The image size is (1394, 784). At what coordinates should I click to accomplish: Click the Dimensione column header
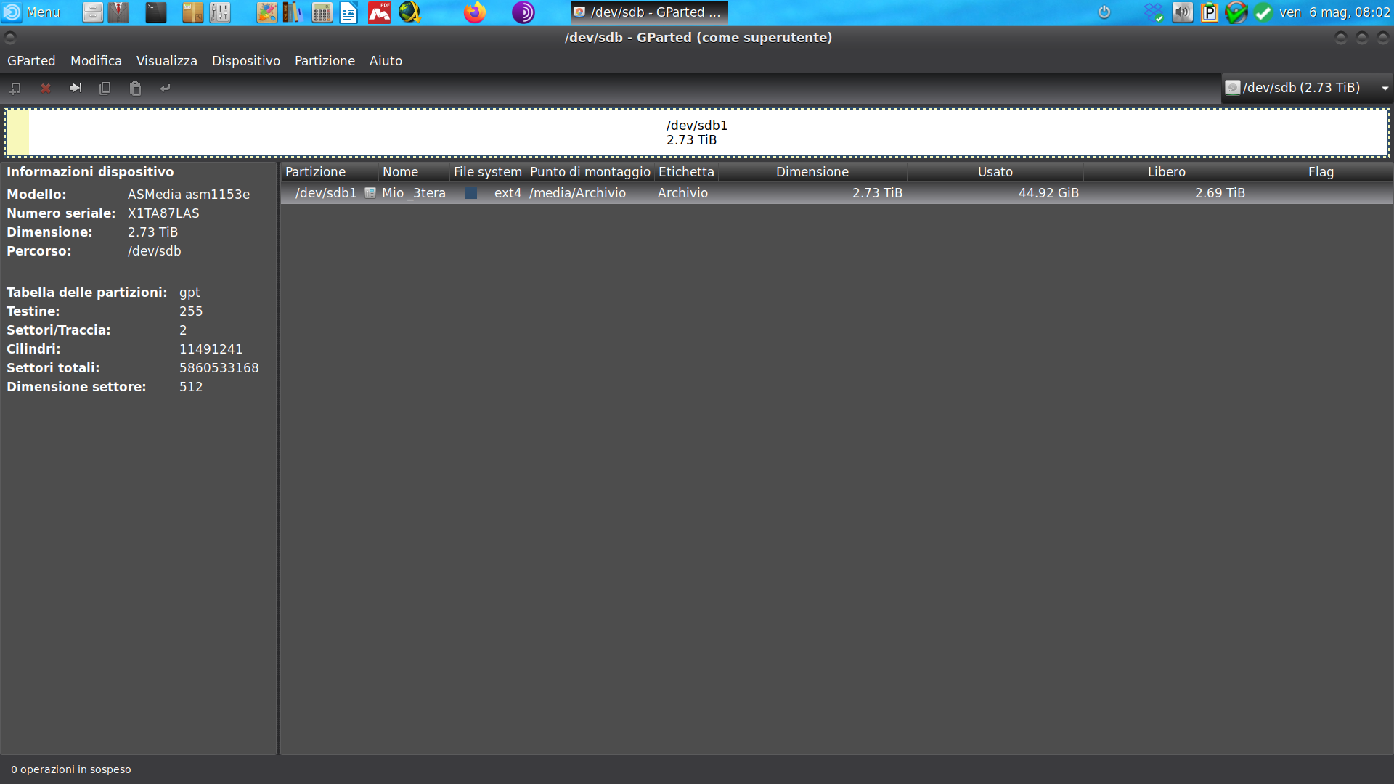click(812, 172)
